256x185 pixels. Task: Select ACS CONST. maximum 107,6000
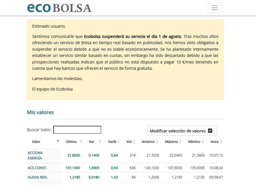(175, 168)
